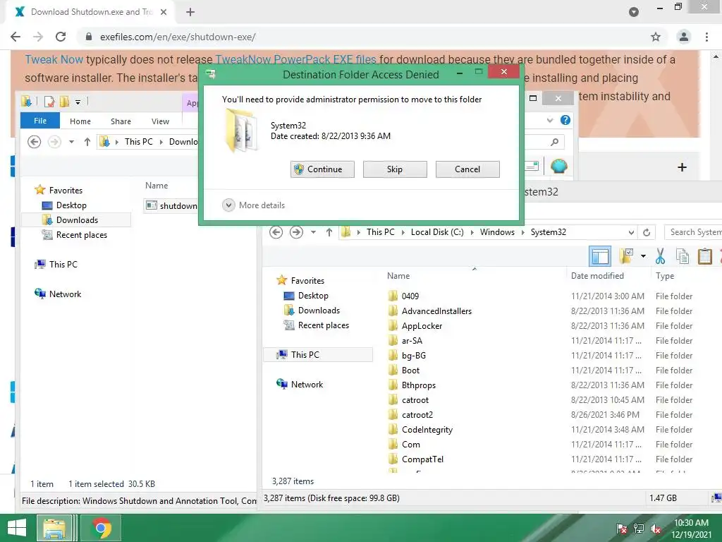This screenshot has height=542, width=722.
Task: Click the back arrow in the System32 window
Action: (x=276, y=231)
